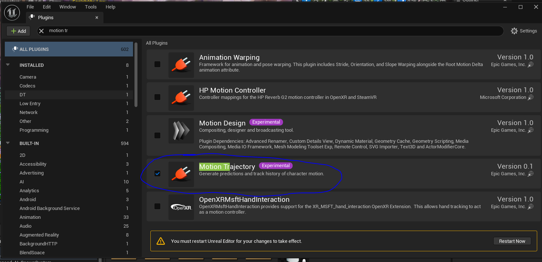Viewport: 542px width, 262px height.
Task: Open Epic Games link icon for Motion Trajectory
Action: 531,174
